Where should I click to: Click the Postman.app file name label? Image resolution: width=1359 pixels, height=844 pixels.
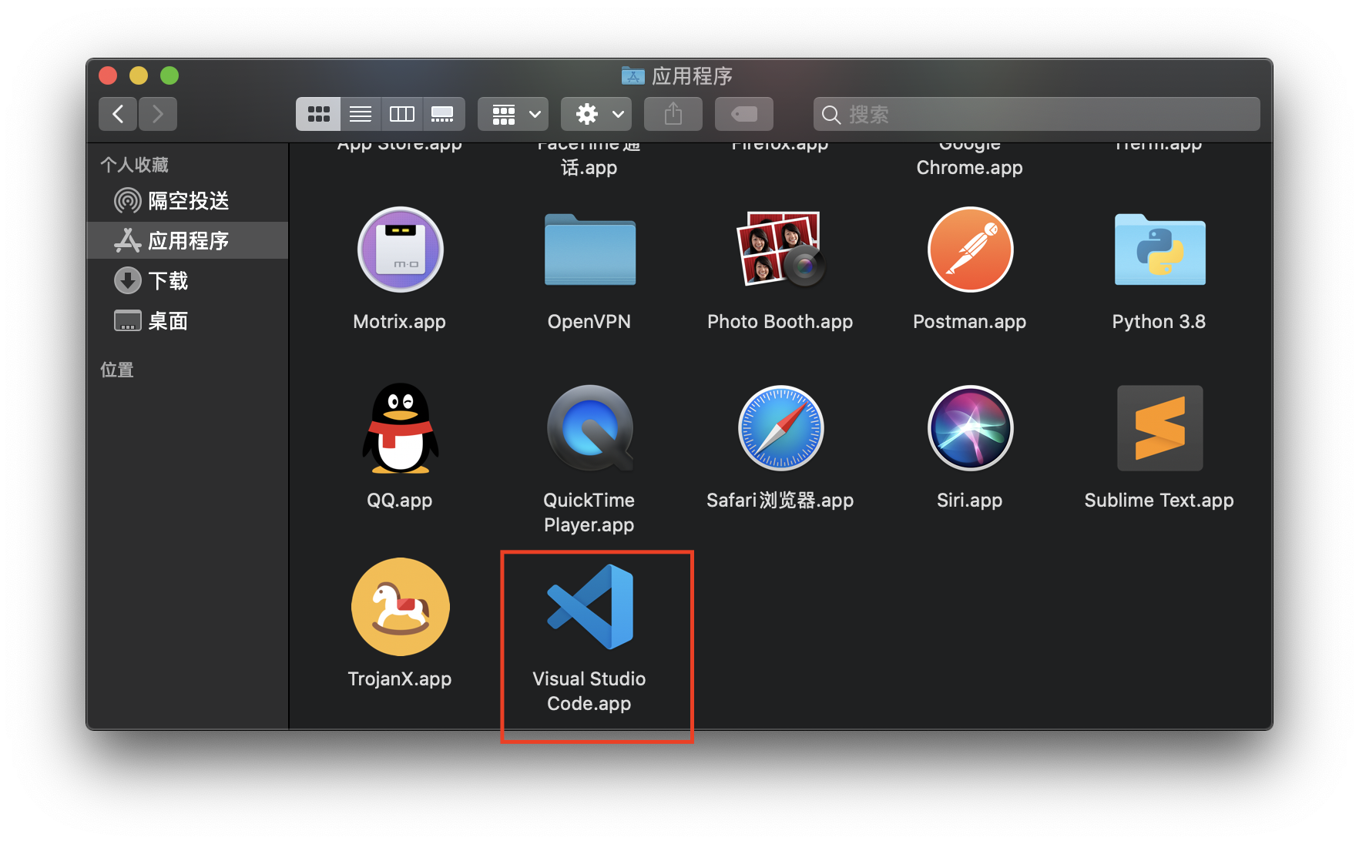tap(969, 322)
